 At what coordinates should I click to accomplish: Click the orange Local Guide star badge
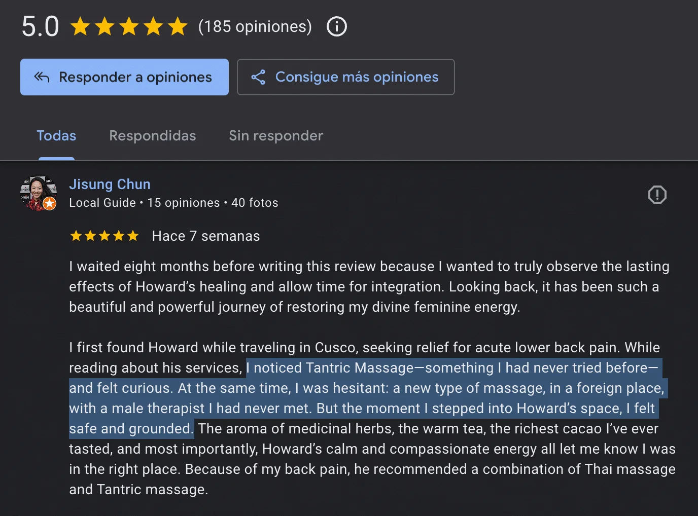[x=49, y=203]
